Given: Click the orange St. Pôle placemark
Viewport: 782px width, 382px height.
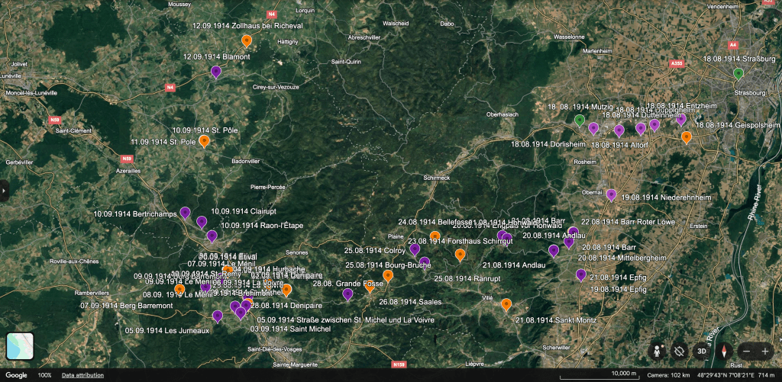Looking at the screenshot, I should 205,140.
